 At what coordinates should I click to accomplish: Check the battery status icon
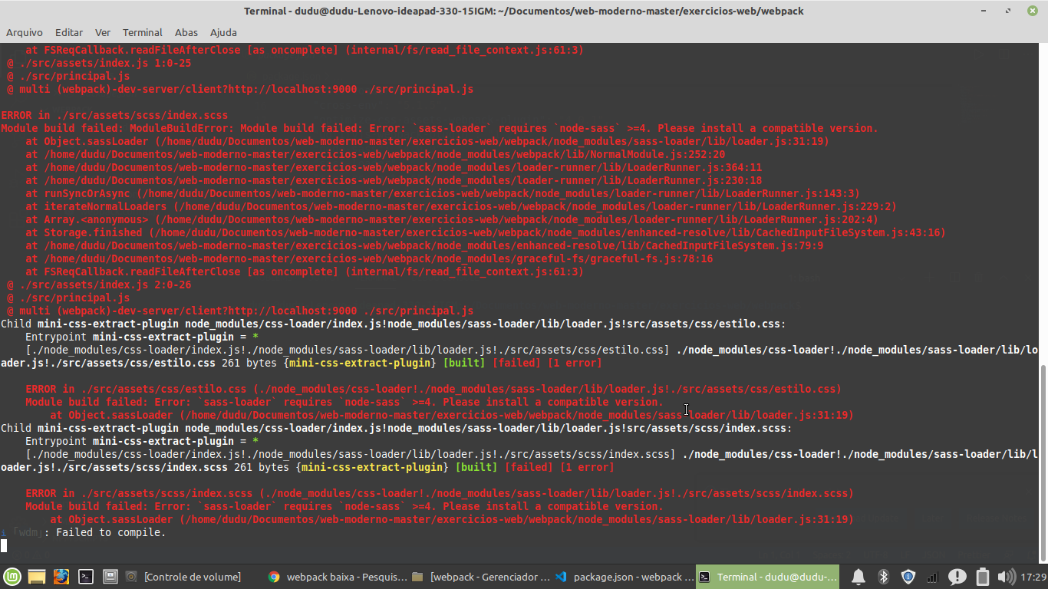(x=982, y=577)
